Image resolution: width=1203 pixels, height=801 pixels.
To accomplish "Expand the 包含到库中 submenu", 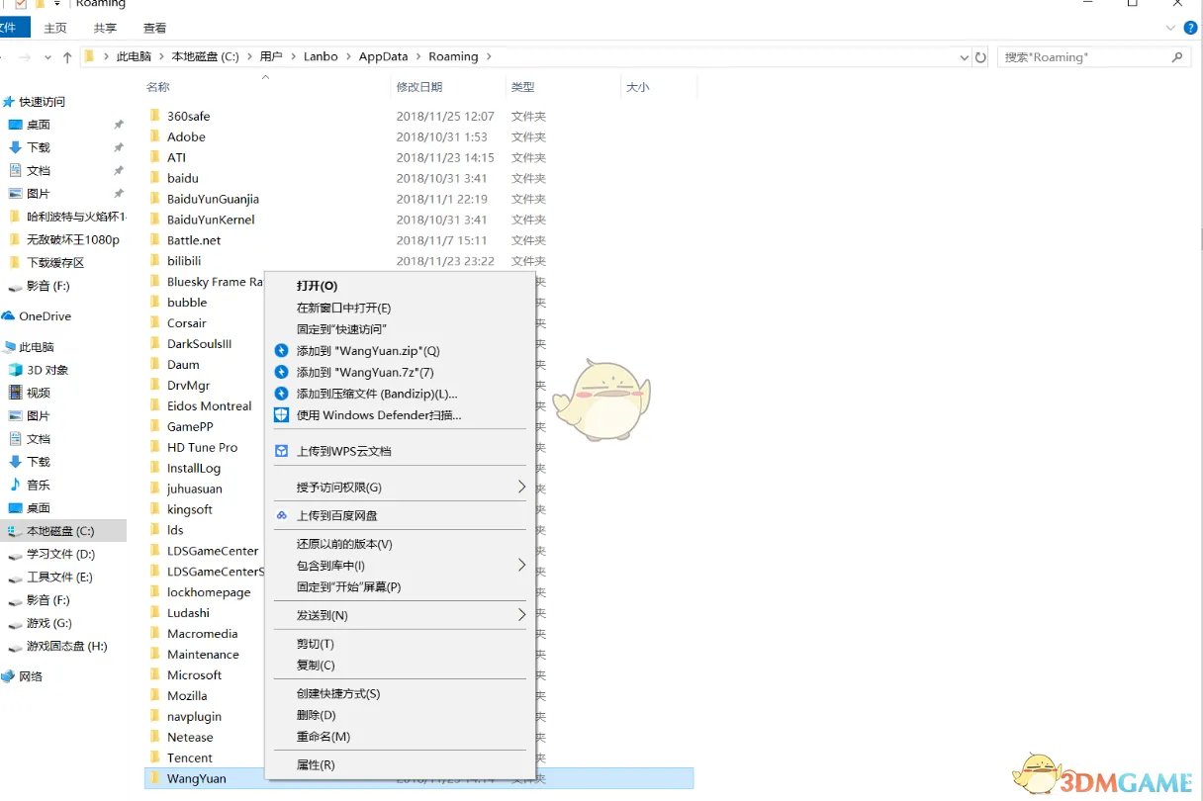I will (x=521, y=566).
